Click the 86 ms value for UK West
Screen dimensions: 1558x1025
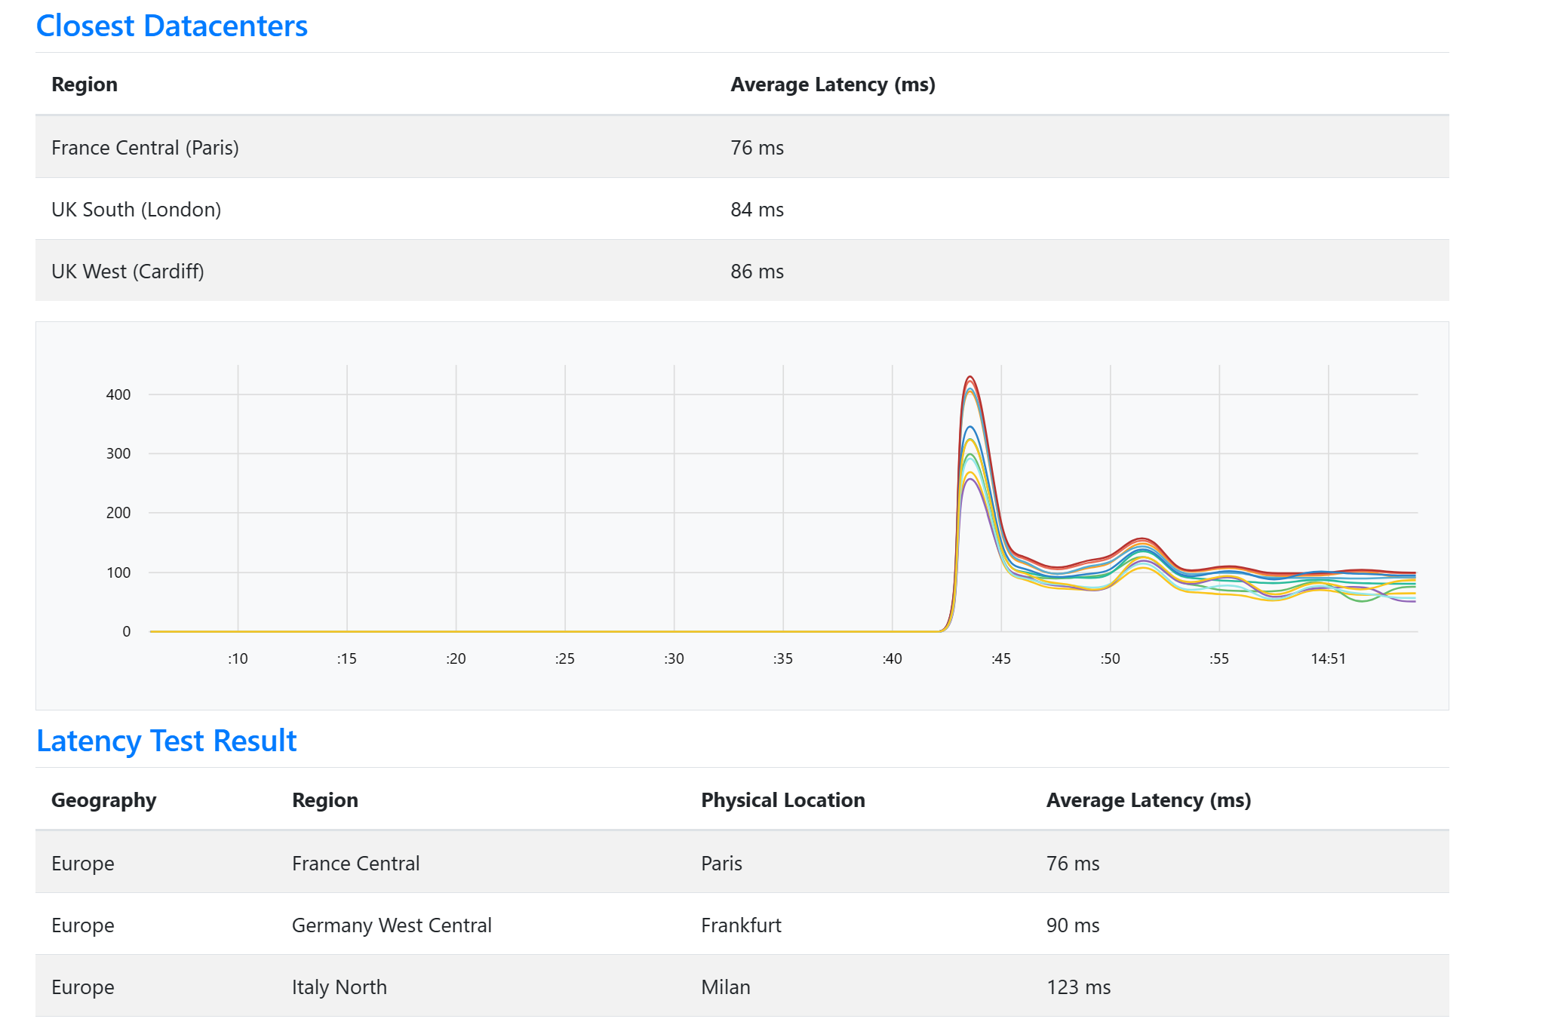point(756,271)
